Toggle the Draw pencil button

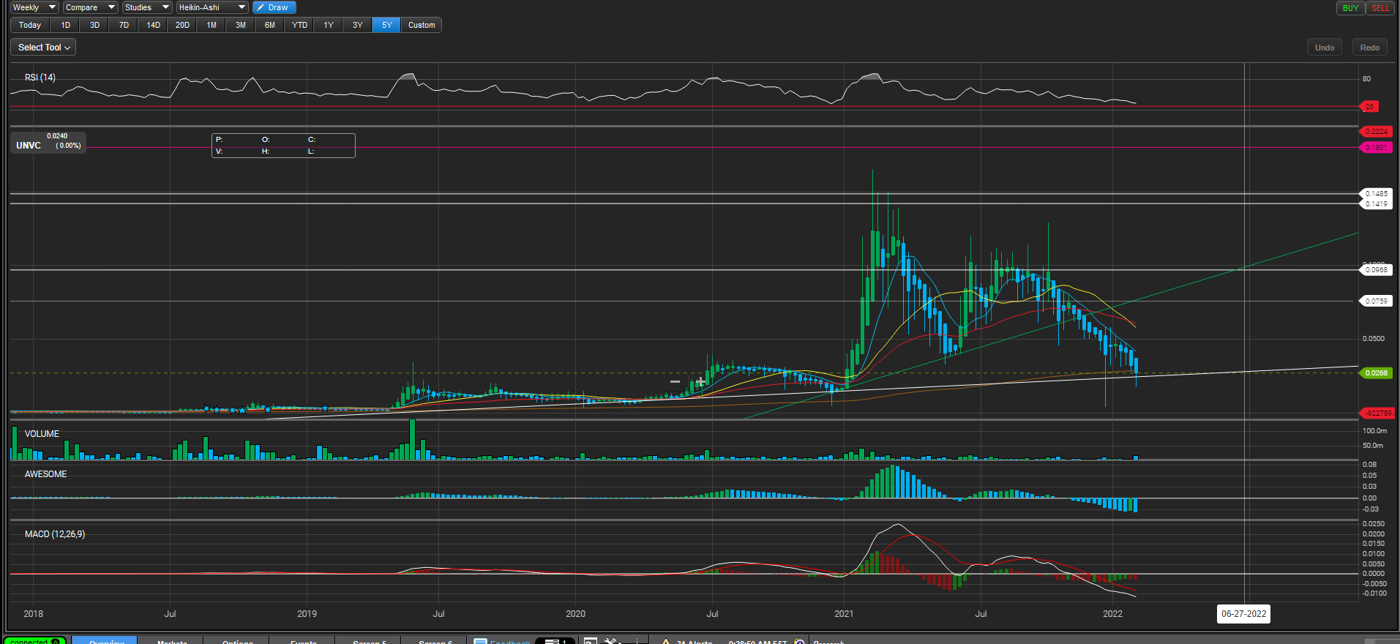coord(274,7)
